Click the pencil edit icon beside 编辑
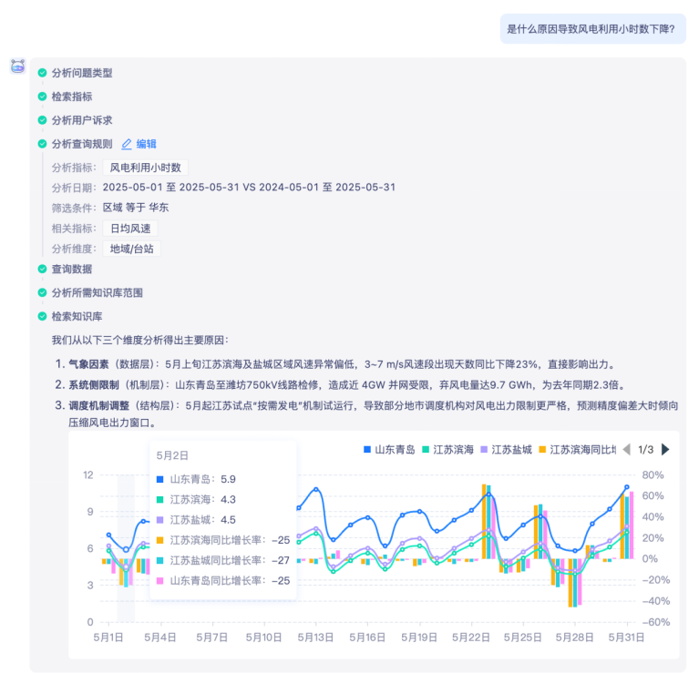 (127, 144)
